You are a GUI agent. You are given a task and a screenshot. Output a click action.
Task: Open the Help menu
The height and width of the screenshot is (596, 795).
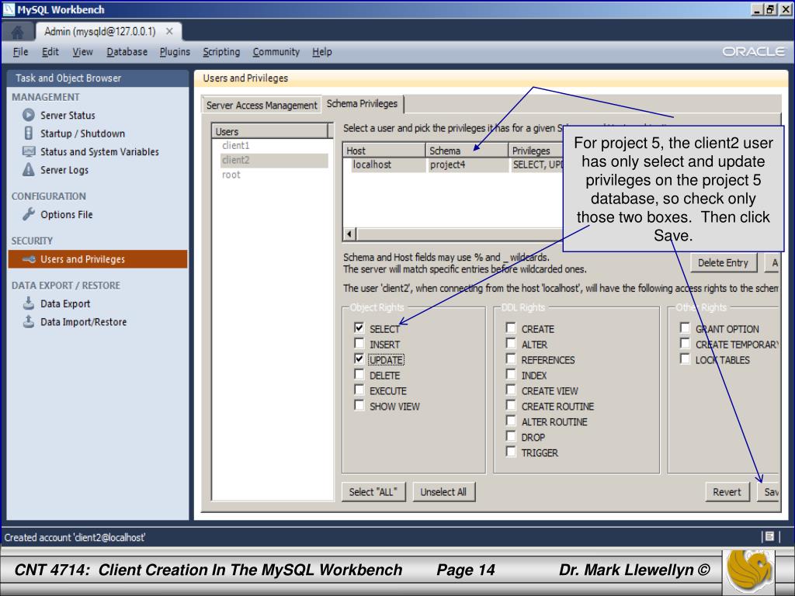click(x=322, y=52)
